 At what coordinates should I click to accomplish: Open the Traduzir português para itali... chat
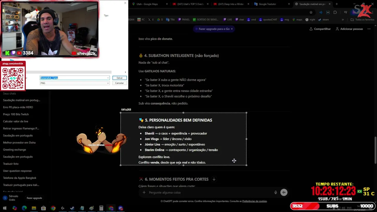point(21,185)
